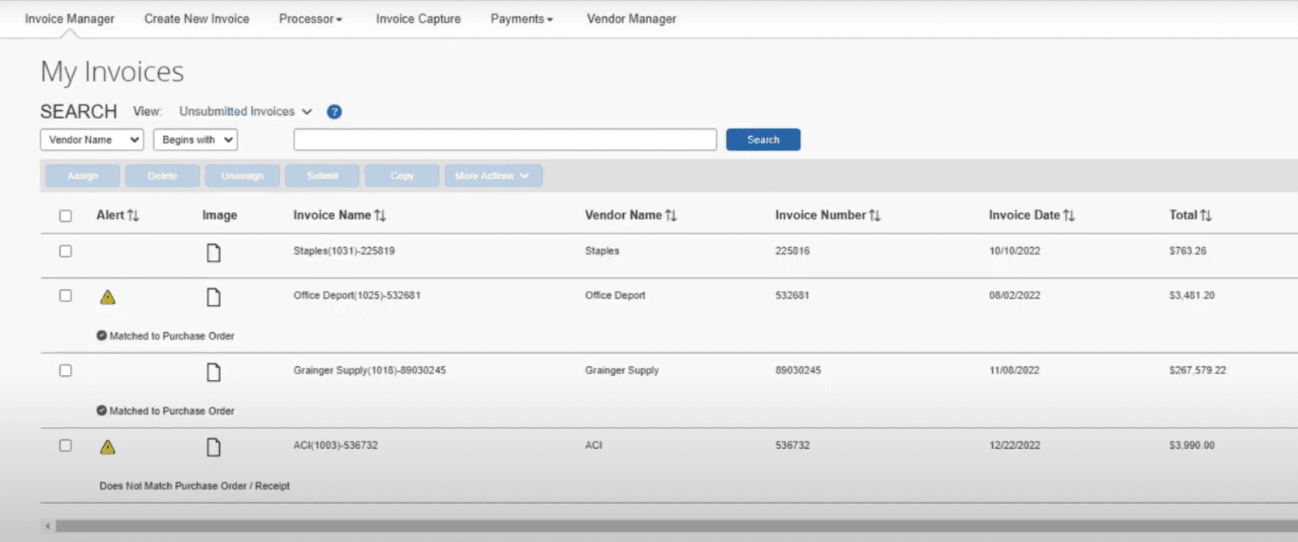Click invoice number 536732
The width and height of the screenshot is (1298, 542).
tap(793, 446)
